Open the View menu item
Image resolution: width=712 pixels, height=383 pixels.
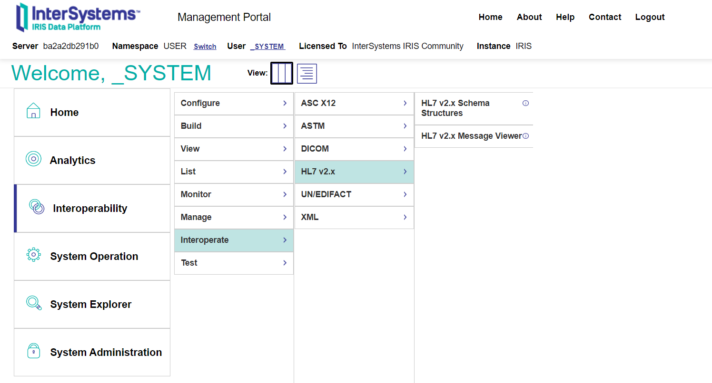(x=234, y=149)
